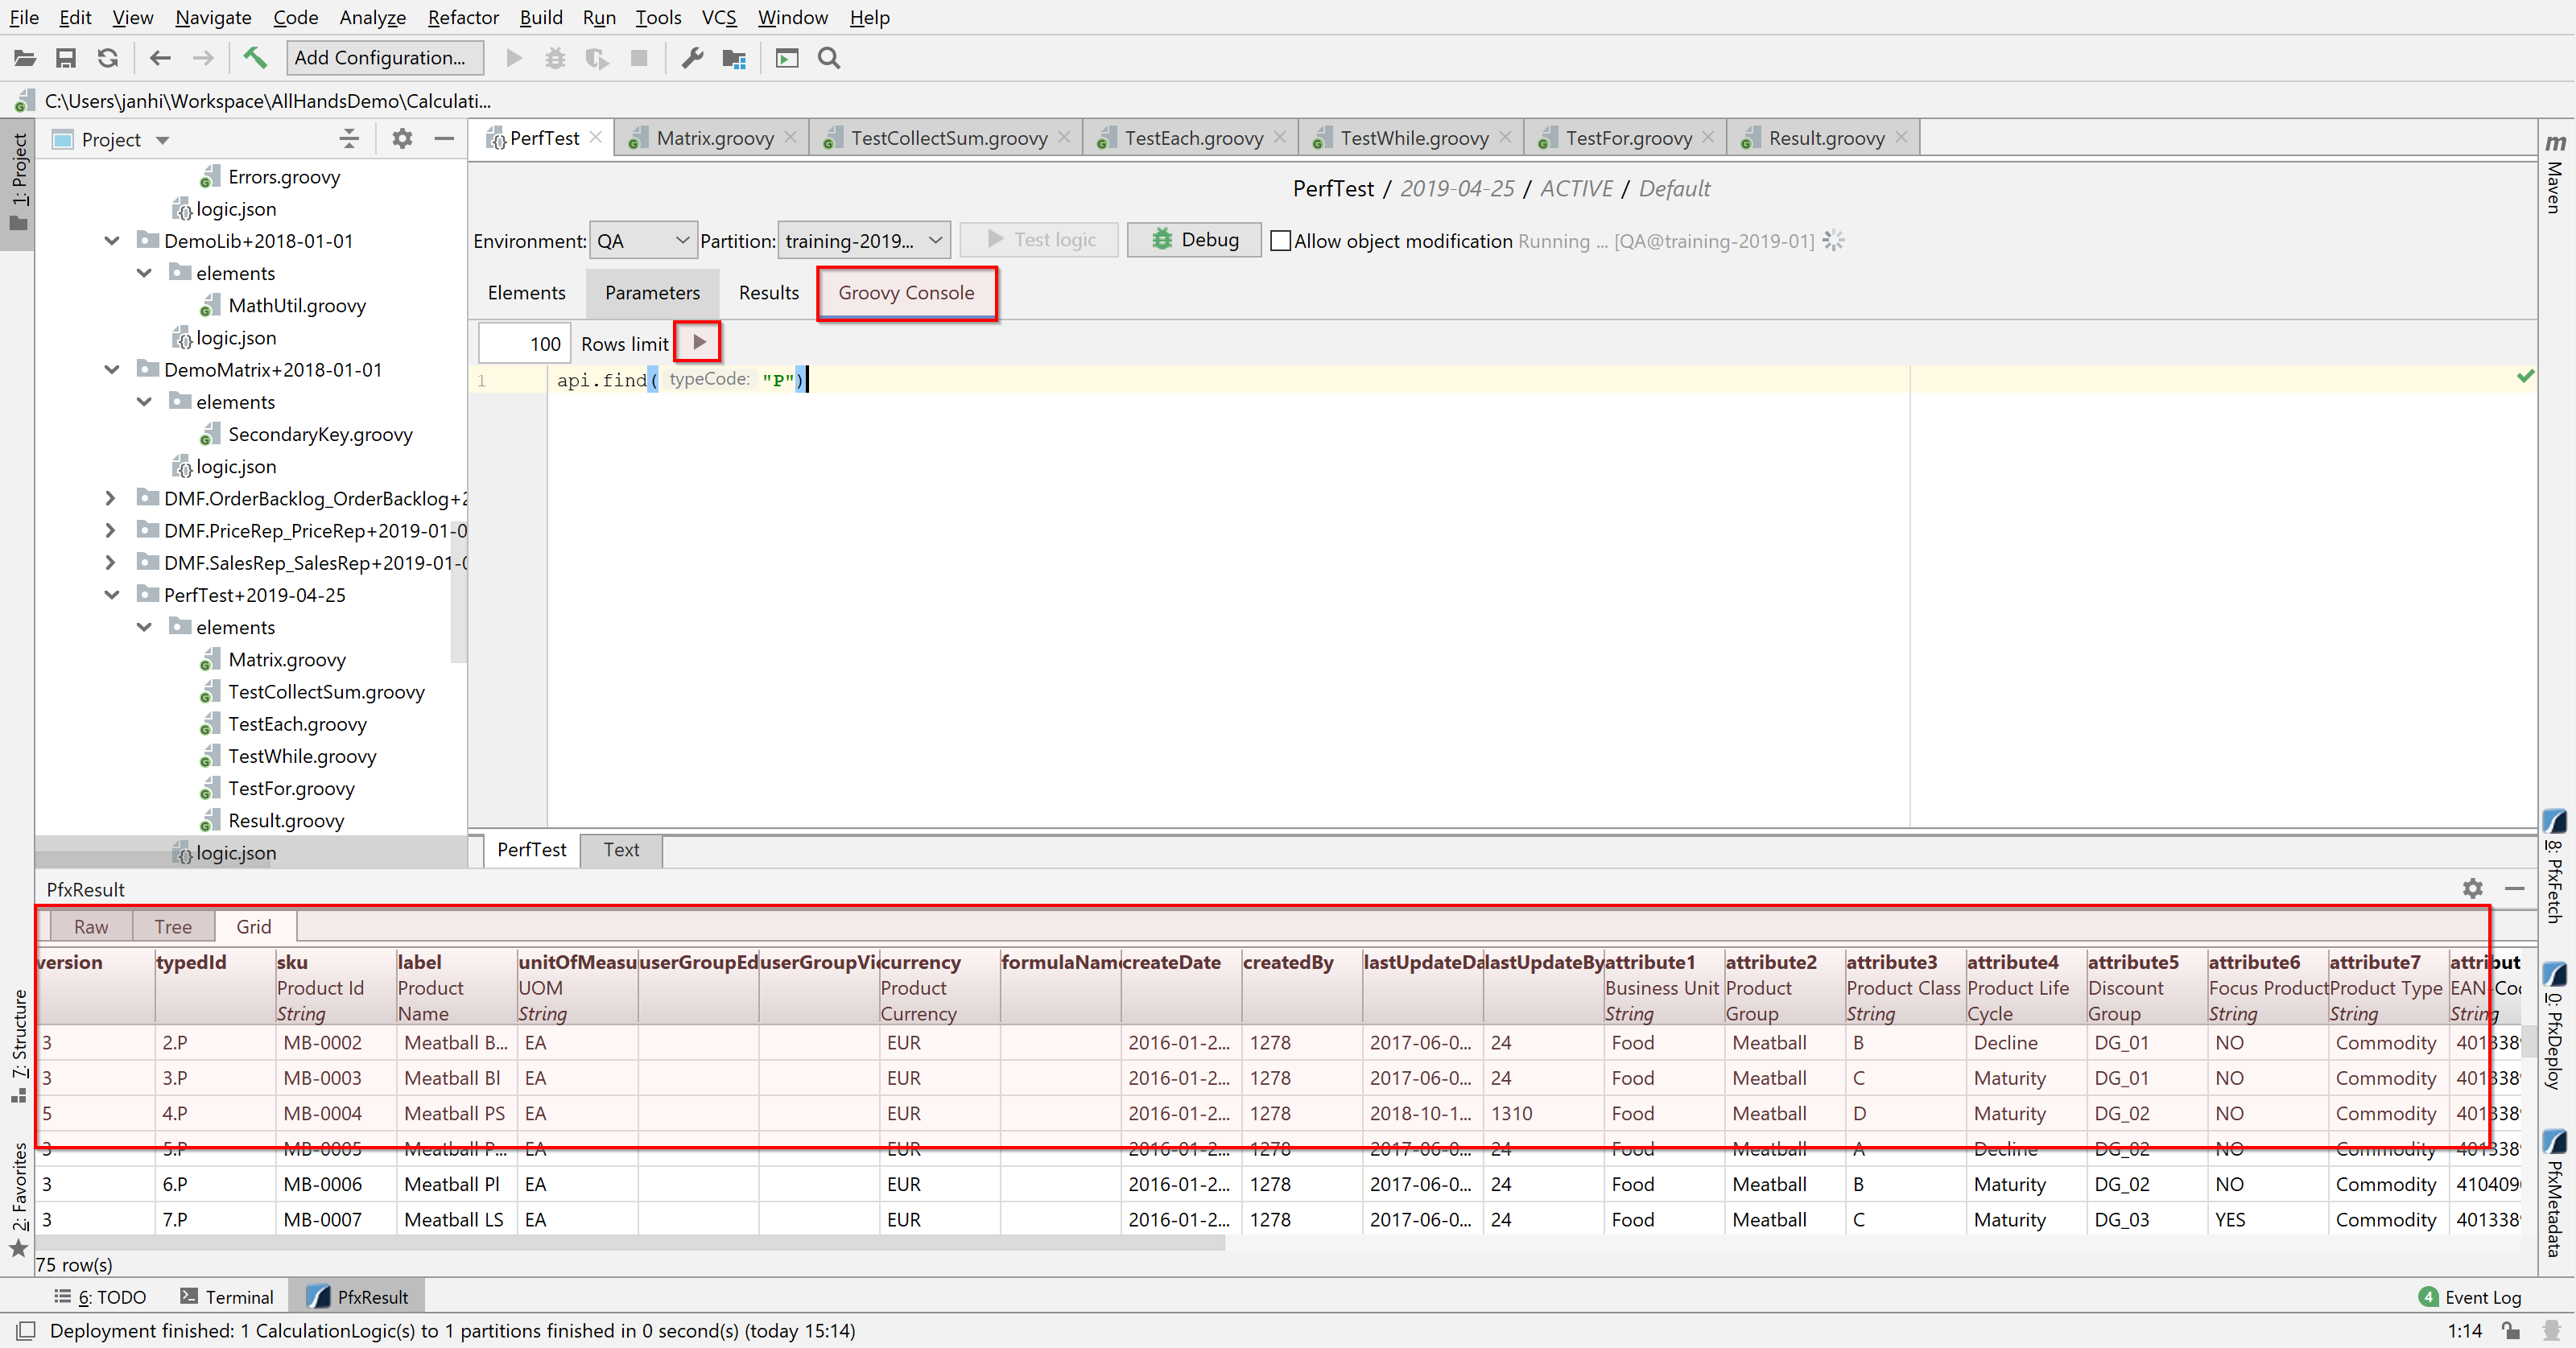Open the Environment QA dropdown
The image size is (2576, 1348).
642,241
